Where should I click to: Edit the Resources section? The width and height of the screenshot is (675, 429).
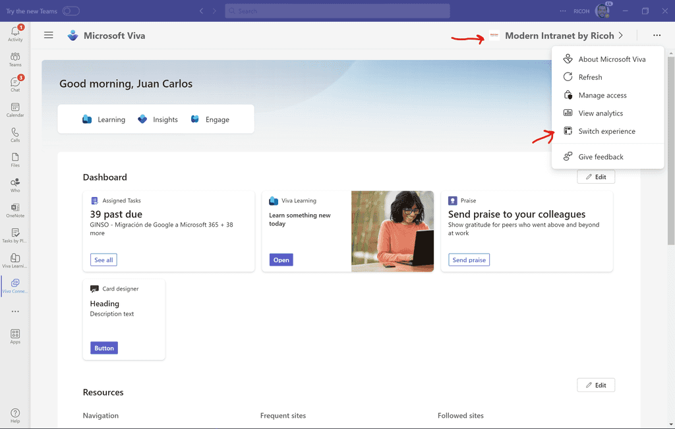click(x=596, y=385)
